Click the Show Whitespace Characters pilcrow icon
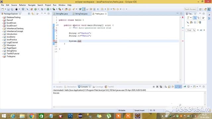 pos(98,9)
